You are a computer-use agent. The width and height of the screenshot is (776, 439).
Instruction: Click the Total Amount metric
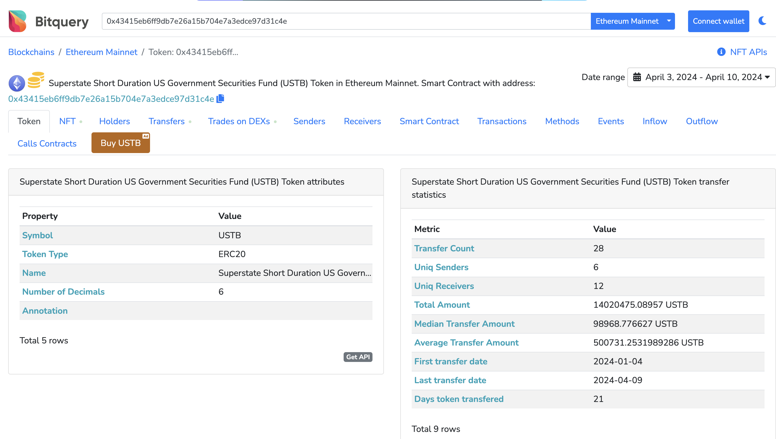pos(442,305)
